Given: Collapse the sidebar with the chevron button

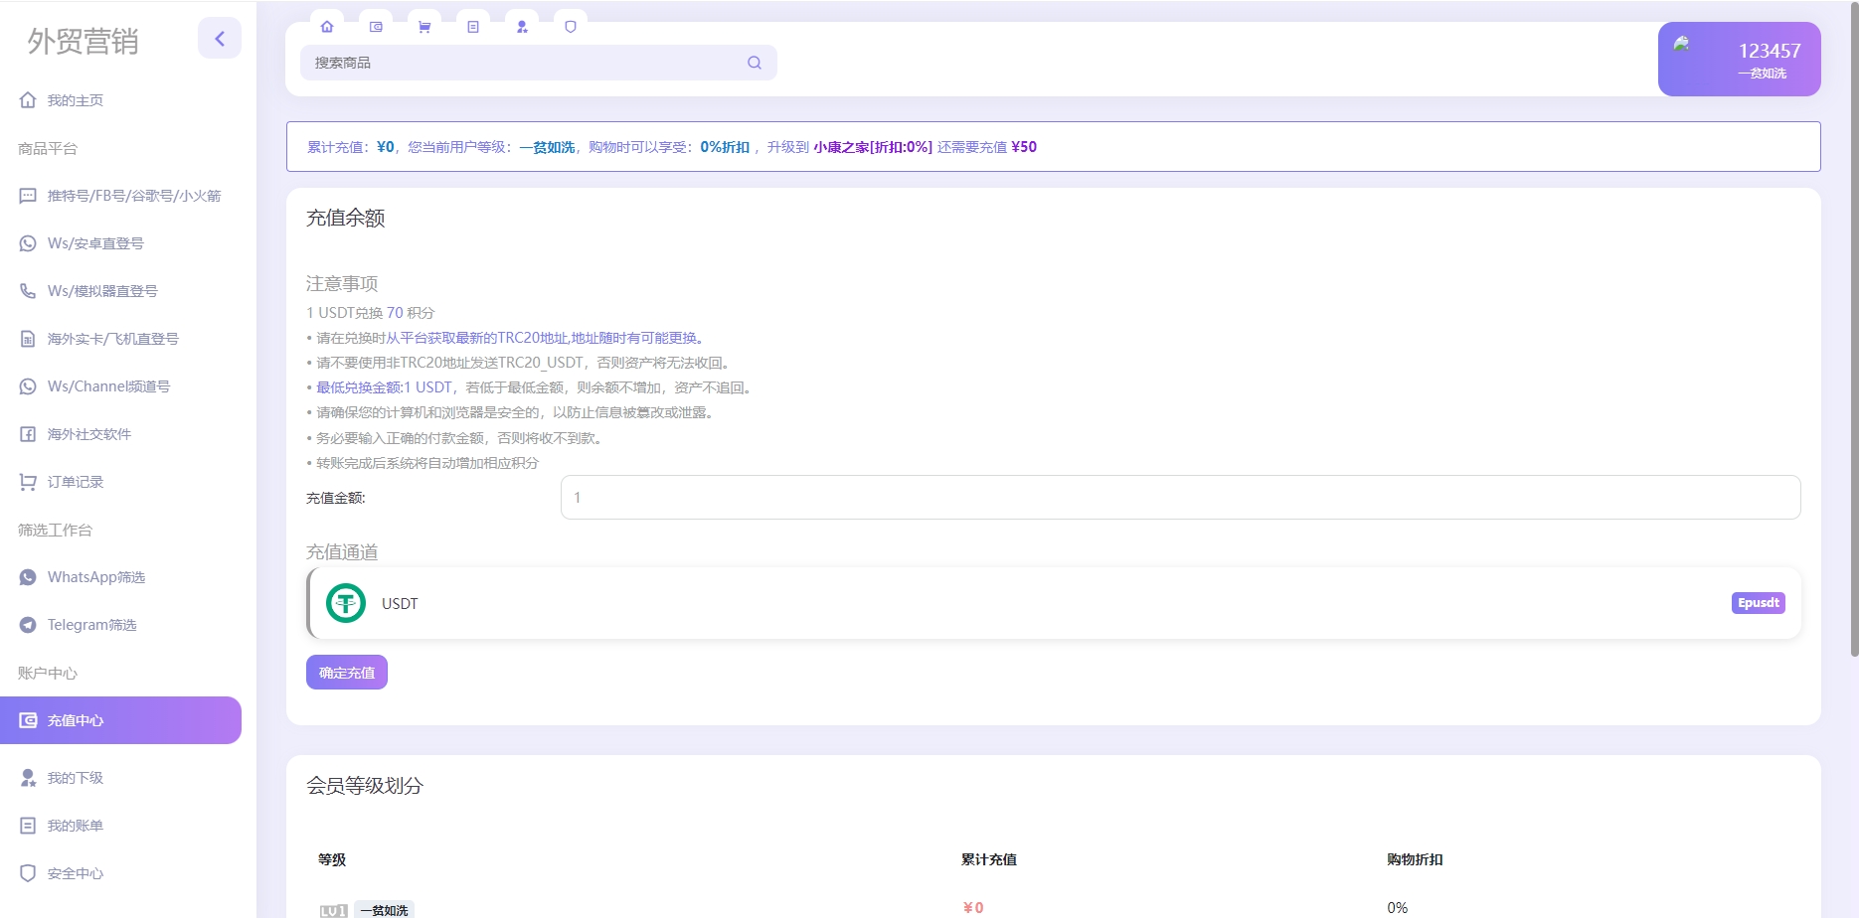Looking at the screenshot, I should [x=220, y=39].
